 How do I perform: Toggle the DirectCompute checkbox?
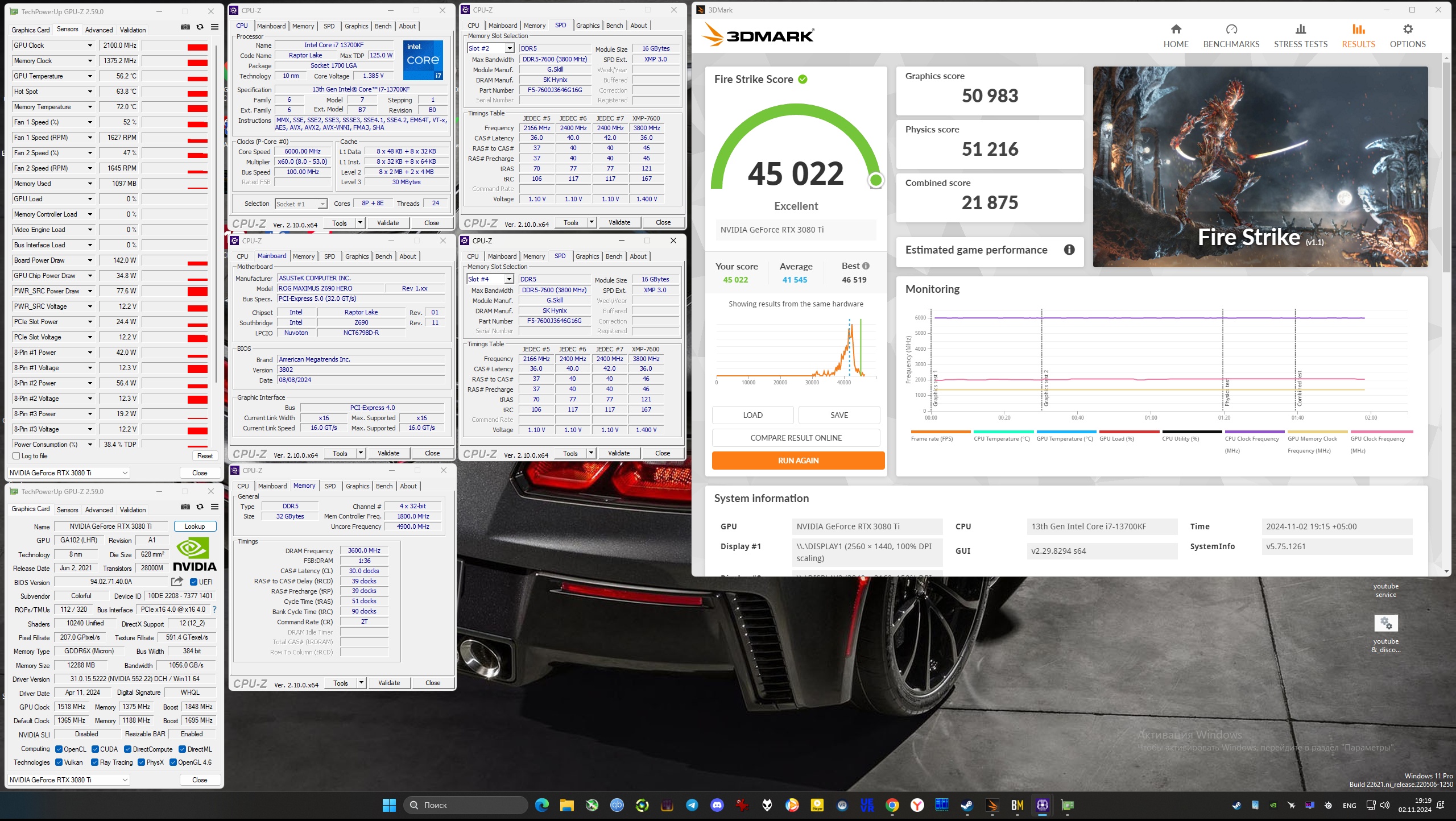[x=127, y=749]
